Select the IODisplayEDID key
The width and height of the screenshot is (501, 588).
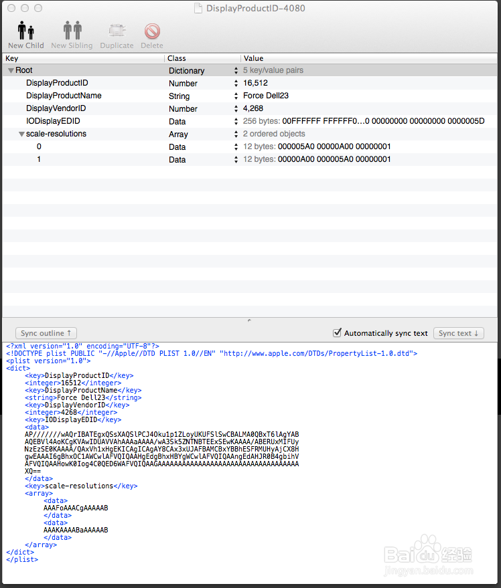53,121
